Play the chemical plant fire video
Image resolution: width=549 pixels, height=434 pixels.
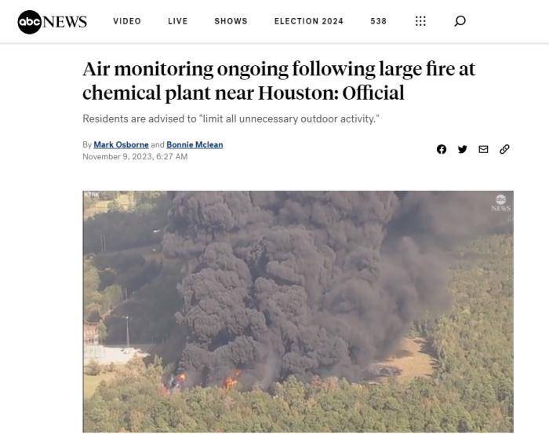[x=298, y=312]
